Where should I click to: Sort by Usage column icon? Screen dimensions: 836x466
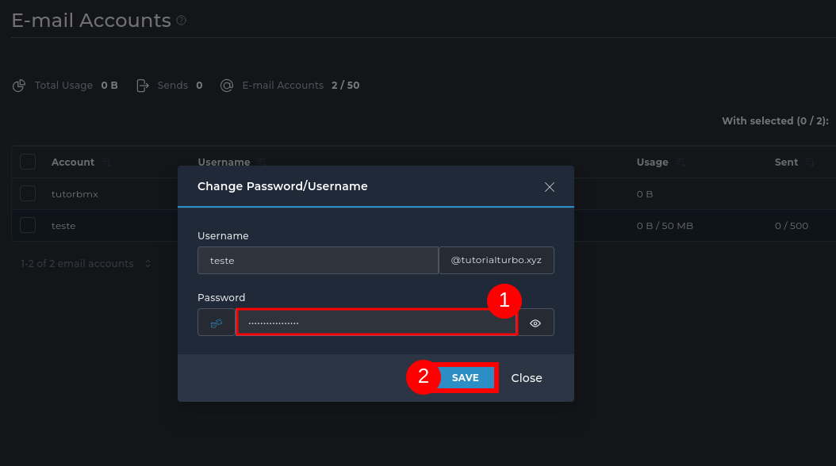(681, 162)
